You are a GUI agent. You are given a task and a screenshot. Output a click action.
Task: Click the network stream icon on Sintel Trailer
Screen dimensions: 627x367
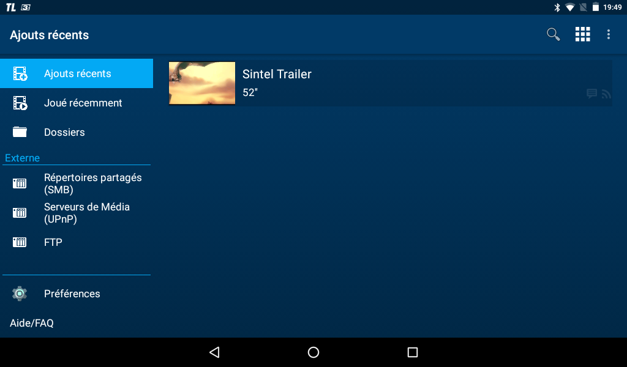coord(606,94)
